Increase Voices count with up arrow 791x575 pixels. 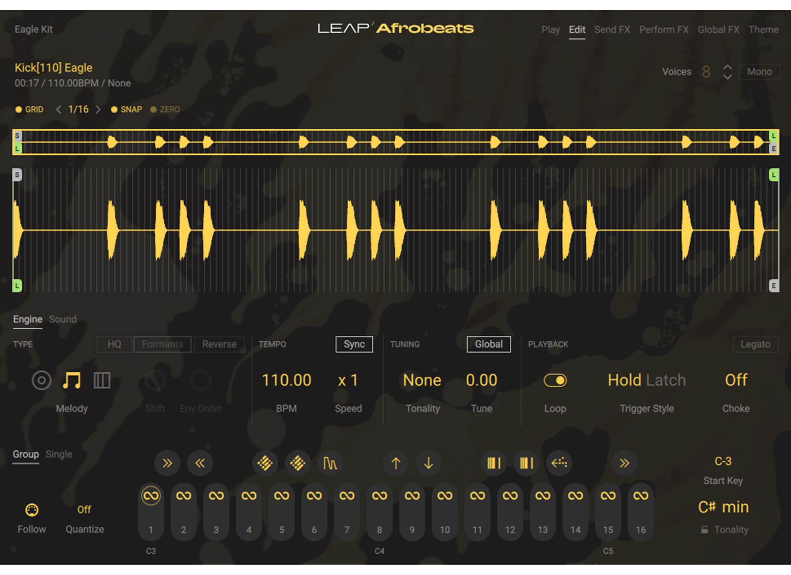click(x=727, y=67)
